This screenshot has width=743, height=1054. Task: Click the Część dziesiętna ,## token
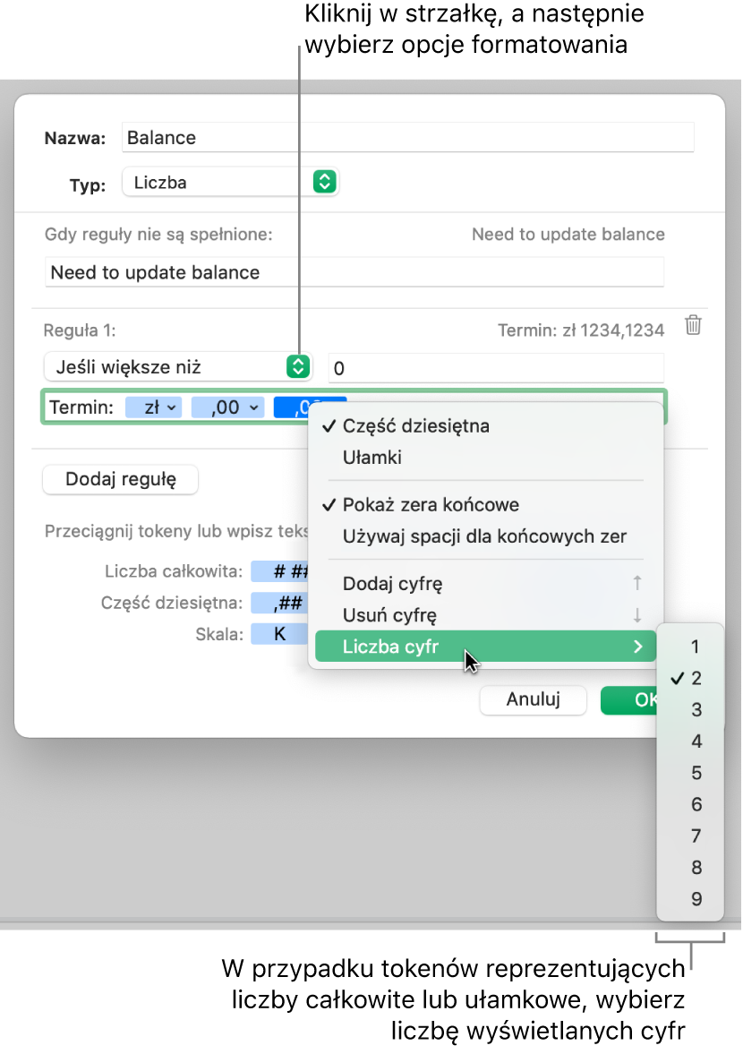280,603
